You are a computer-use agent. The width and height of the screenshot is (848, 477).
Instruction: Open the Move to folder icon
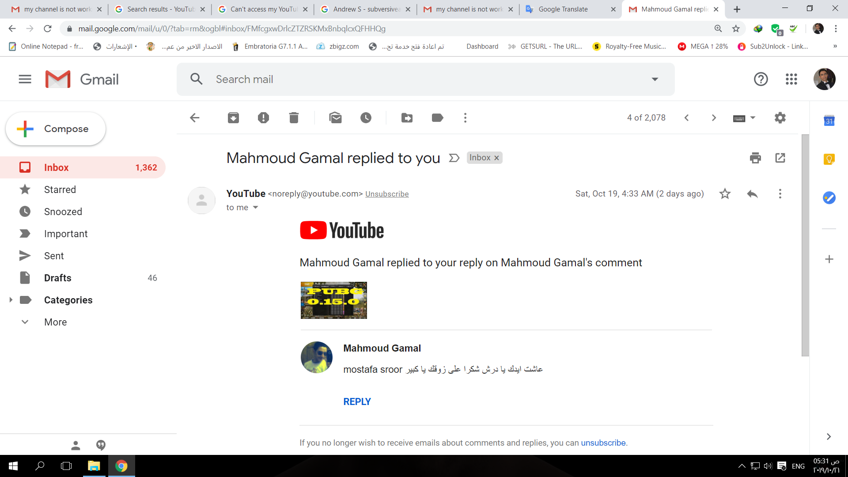407,118
